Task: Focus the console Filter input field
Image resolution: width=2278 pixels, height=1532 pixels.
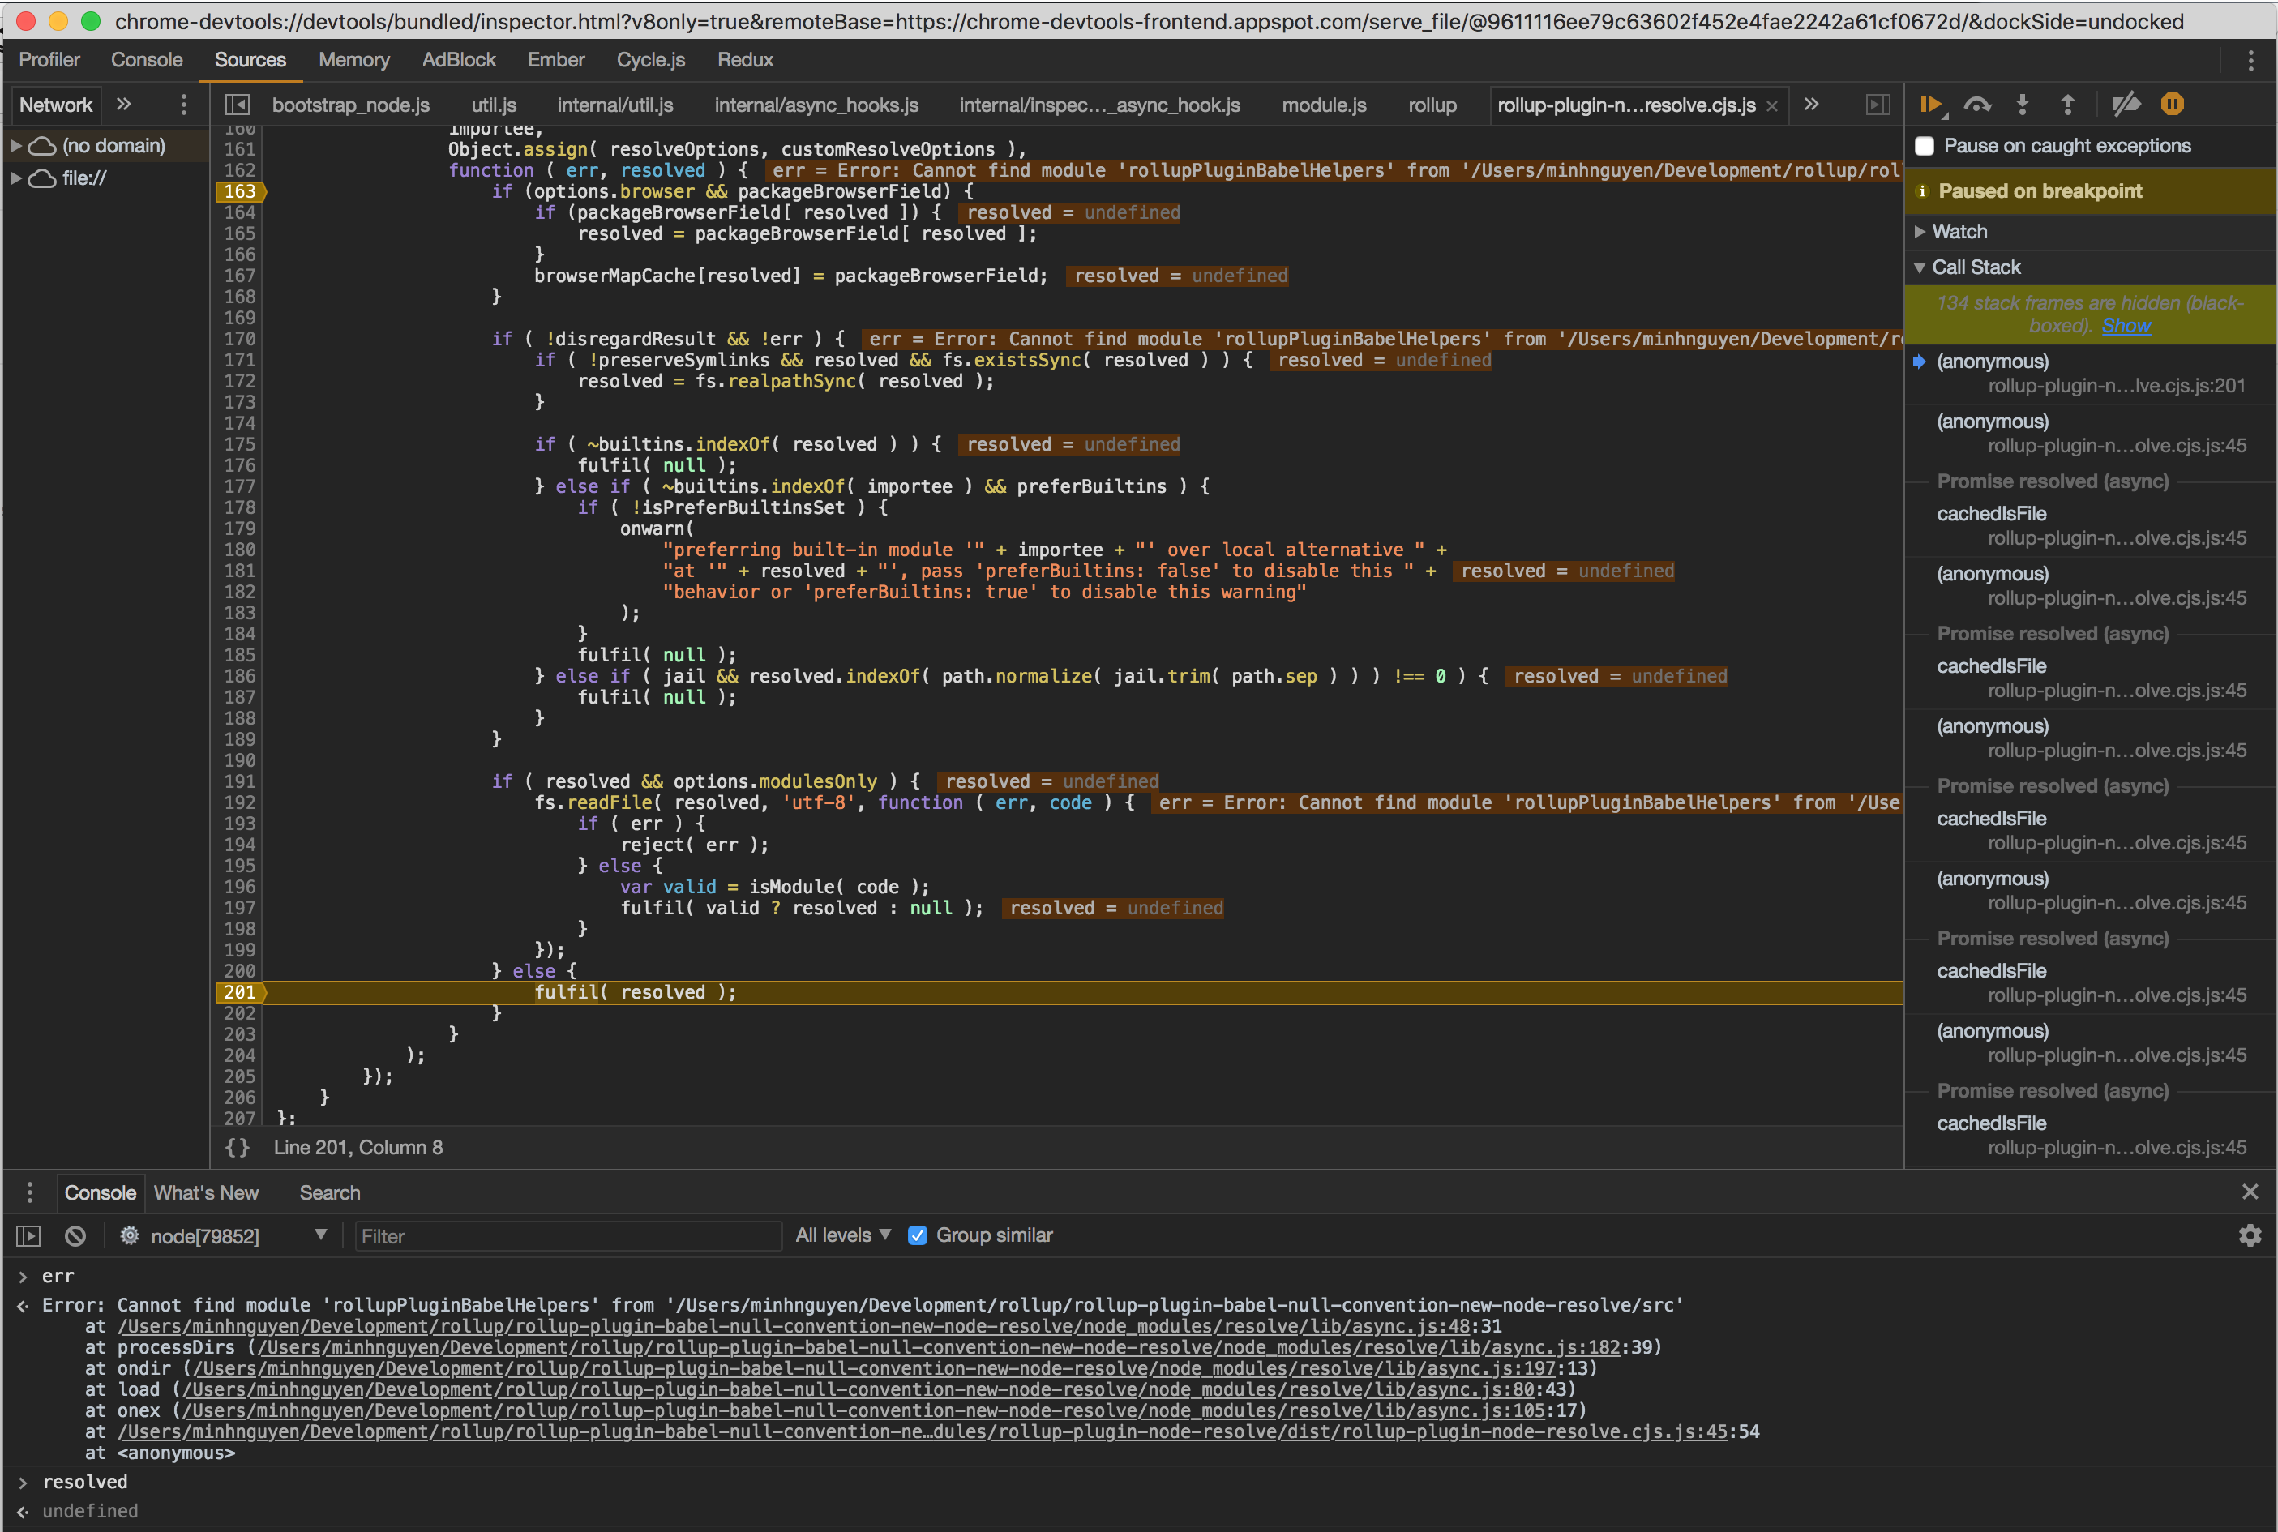Action: (x=567, y=1236)
